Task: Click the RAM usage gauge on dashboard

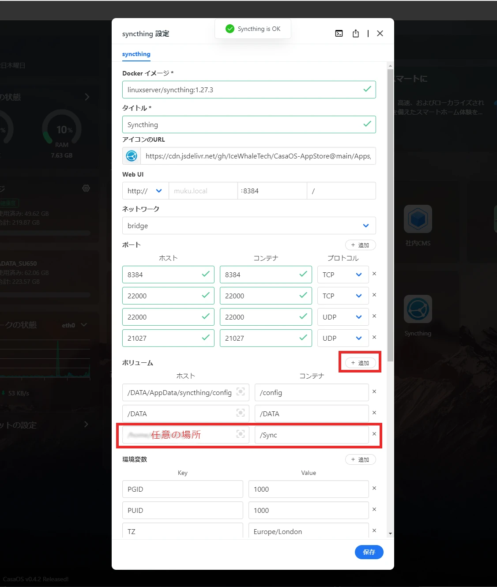Action: pyautogui.click(x=62, y=129)
